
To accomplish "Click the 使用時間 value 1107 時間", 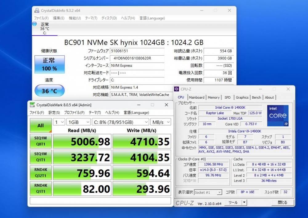I will [x=219, y=80].
